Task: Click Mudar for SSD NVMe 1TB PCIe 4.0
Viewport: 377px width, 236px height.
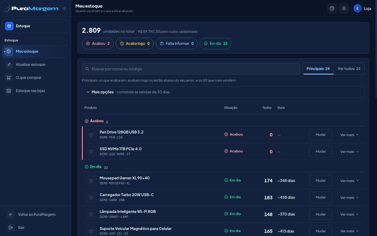Action: [x=321, y=152]
